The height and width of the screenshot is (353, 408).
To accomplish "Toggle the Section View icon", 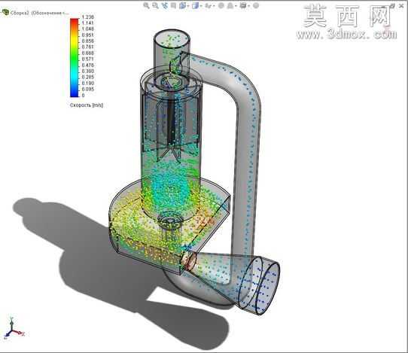I will [174, 5].
